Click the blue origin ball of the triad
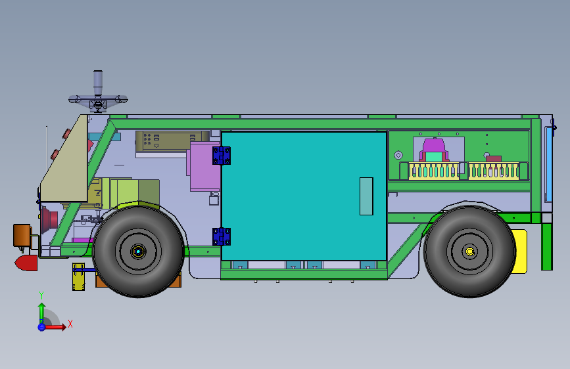Screen dimensions: 570x369 point(41,327)
